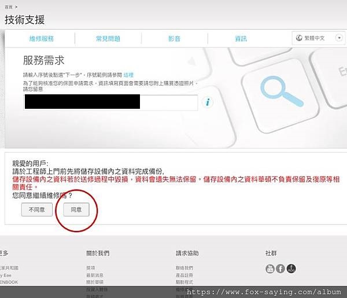Open the 這裡 serial number example link
Viewport: 347px width, 298px height.
(128, 75)
